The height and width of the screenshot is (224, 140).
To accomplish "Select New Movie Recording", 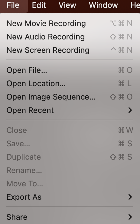I will [70, 23].
